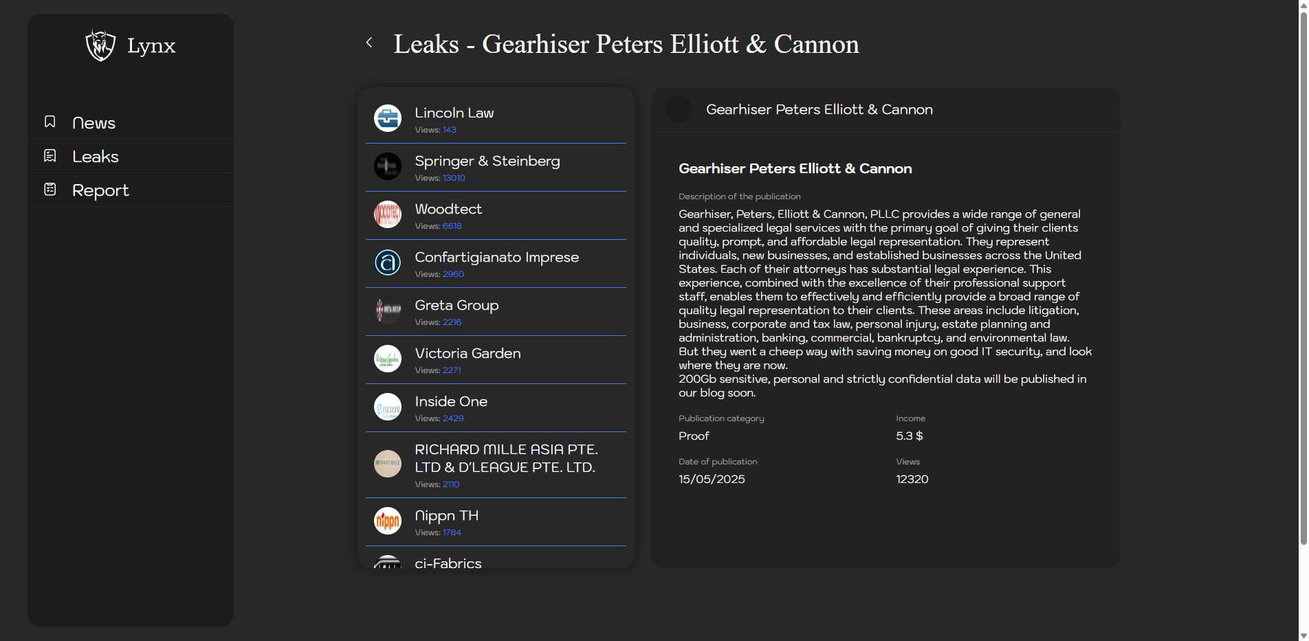1309x641 pixels.
Task: Click the Lynx logo icon
Action: [100, 45]
